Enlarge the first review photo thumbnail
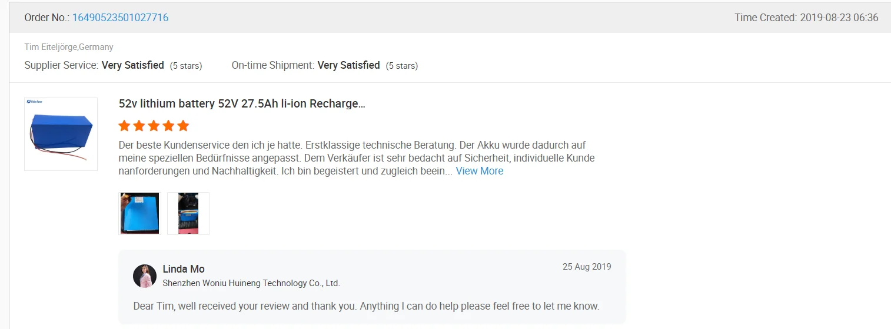This screenshot has width=891, height=329. (x=140, y=213)
